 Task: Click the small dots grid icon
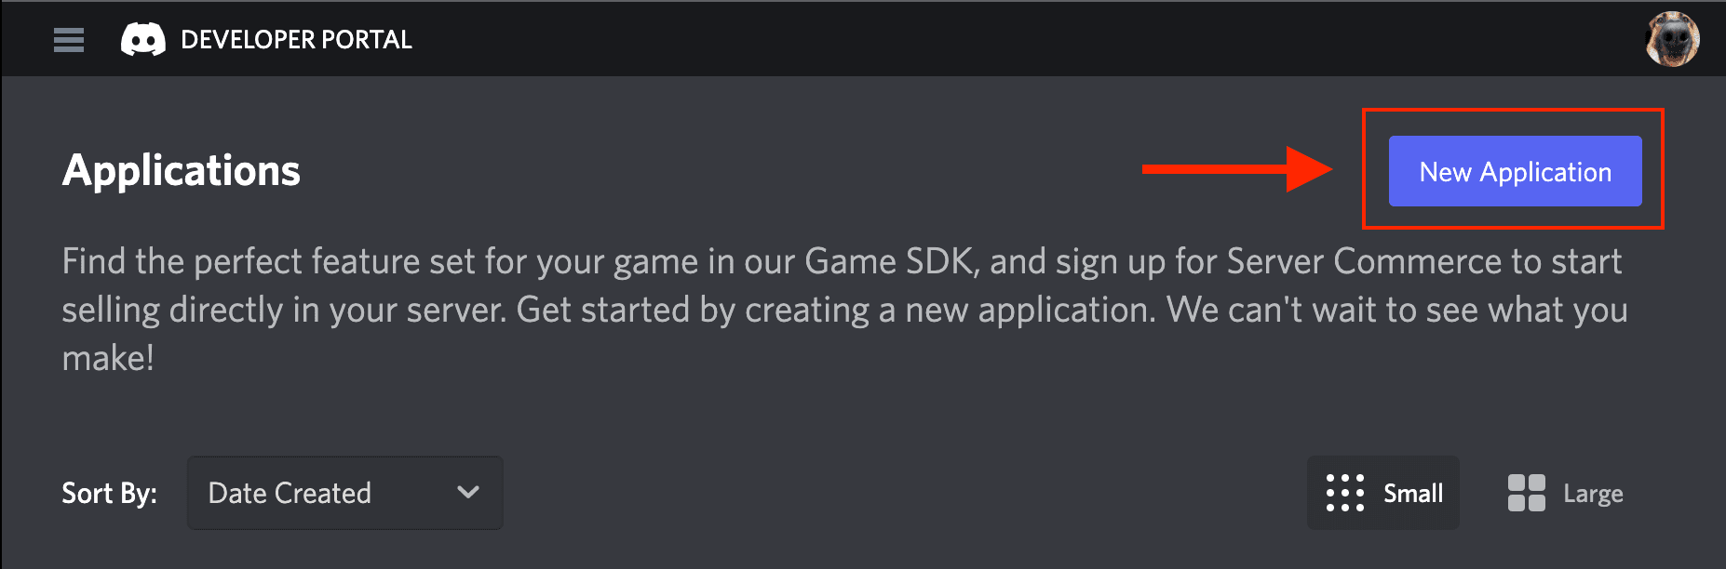click(x=1345, y=493)
